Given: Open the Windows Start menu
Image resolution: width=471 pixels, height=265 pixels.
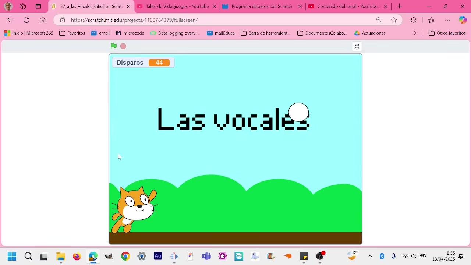Looking at the screenshot, I should pyautogui.click(x=12, y=256).
